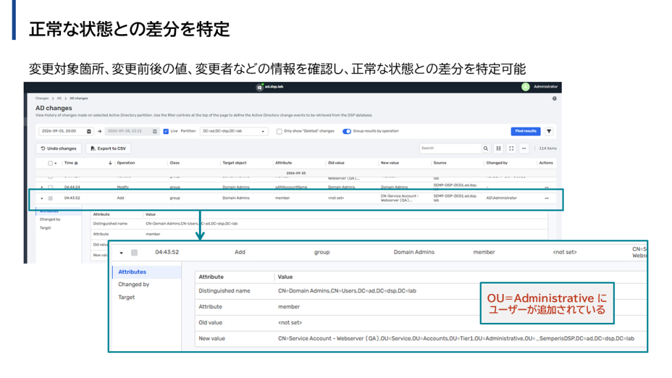The image size is (672, 378).
Task: Select Target tab in the small detail panel
Action: coord(45,228)
